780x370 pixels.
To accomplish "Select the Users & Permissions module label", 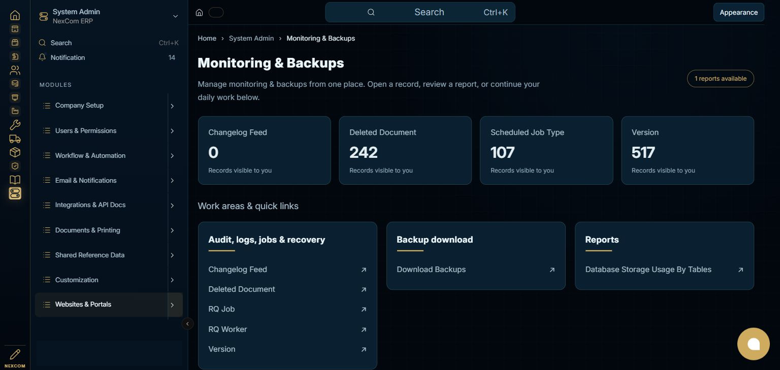I will click(86, 130).
